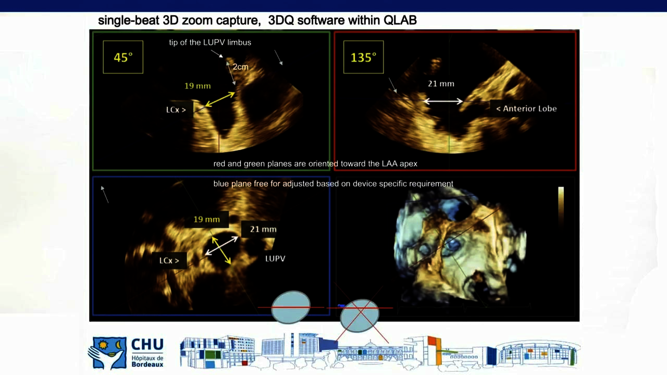Click the '21 mm' label in the blue-framed view

pos(263,229)
